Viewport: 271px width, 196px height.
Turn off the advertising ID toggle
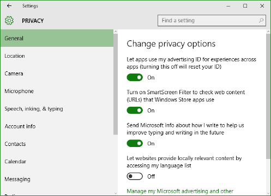click(x=135, y=77)
